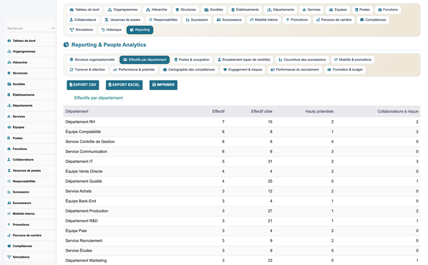Viewport: 428px width, 265px height.
Task: Open the Performance du recrutement report
Action: pos(295,70)
